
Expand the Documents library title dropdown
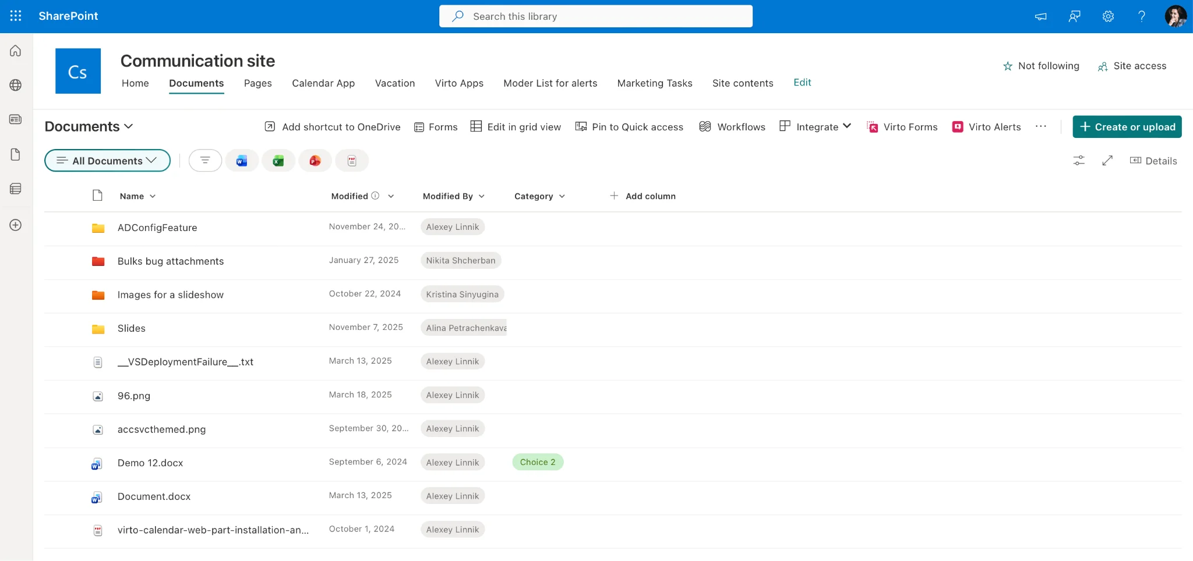pos(89,127)
